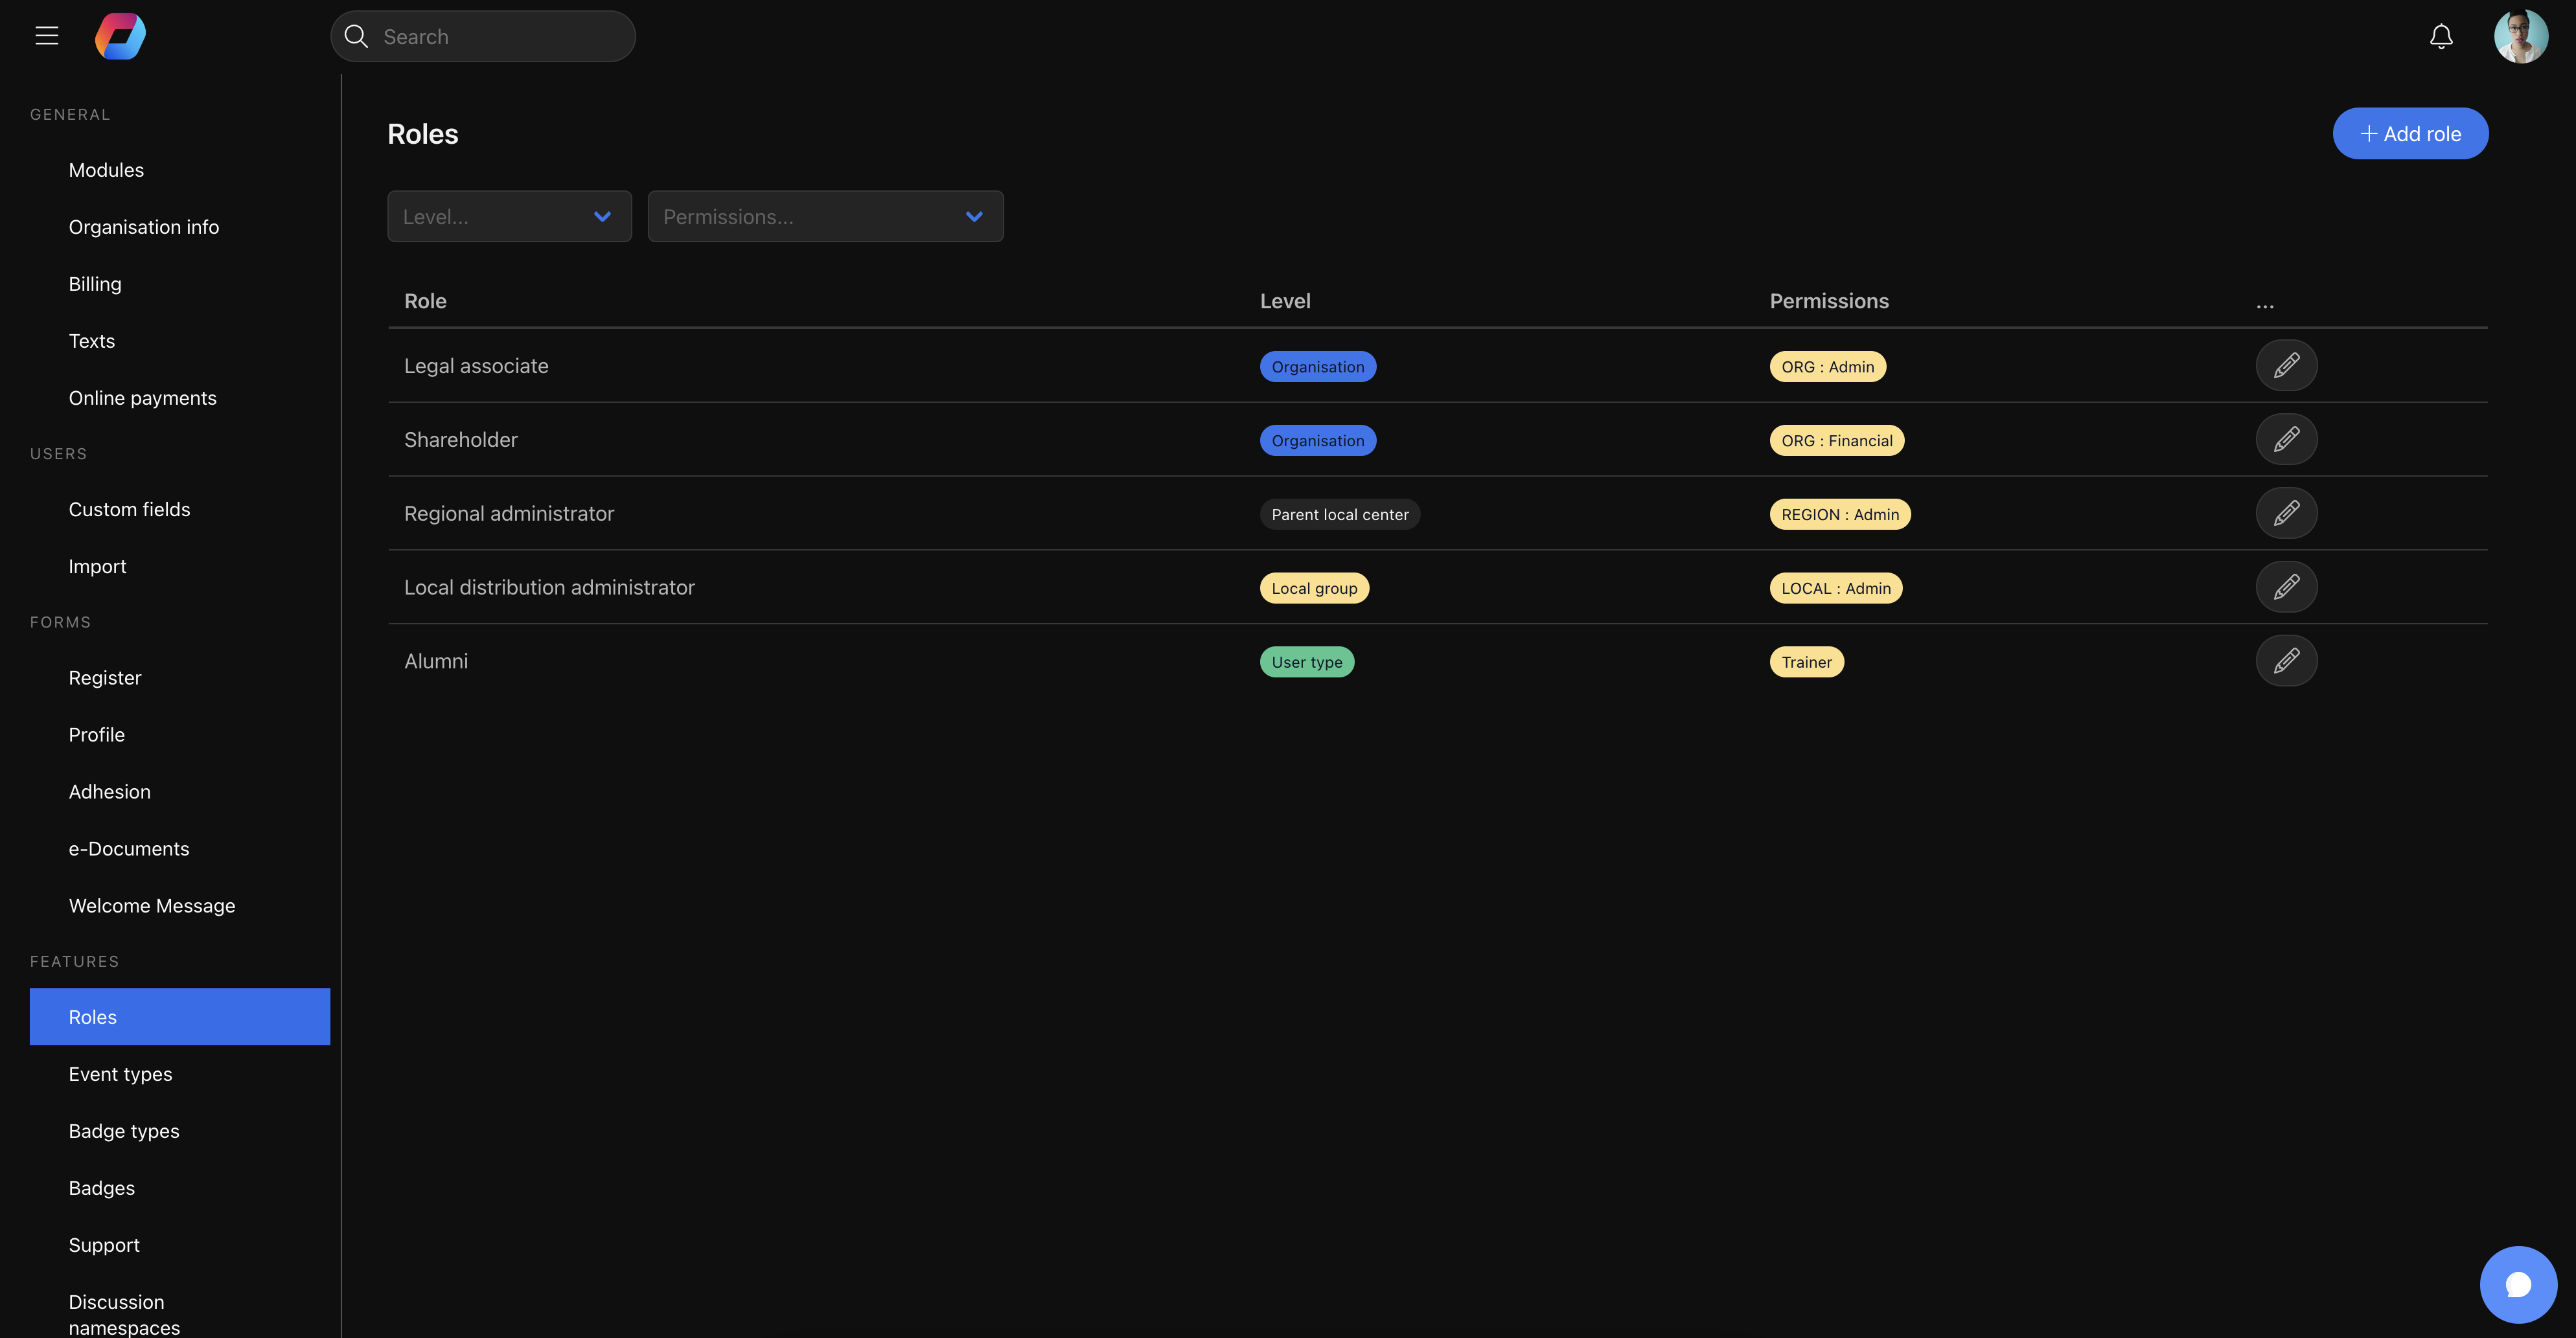Viewport: 2576px width, 1338px height.
Task: Open the Billing section
Action: click(95, 284)
